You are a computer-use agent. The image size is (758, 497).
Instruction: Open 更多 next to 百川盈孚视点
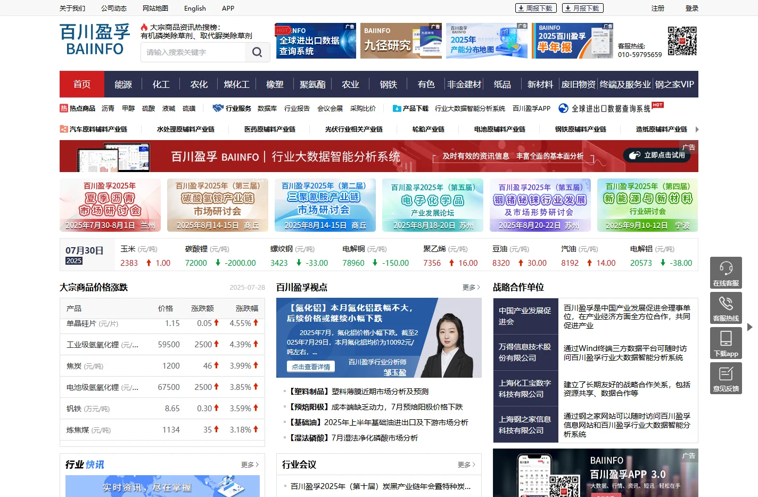pos(471,287)
